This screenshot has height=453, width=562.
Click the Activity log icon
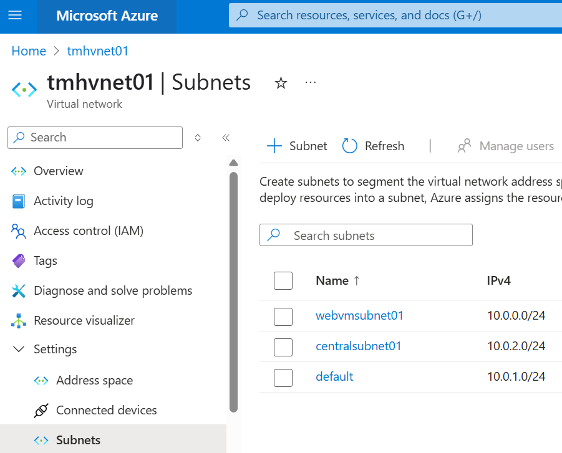coord(19,201)
